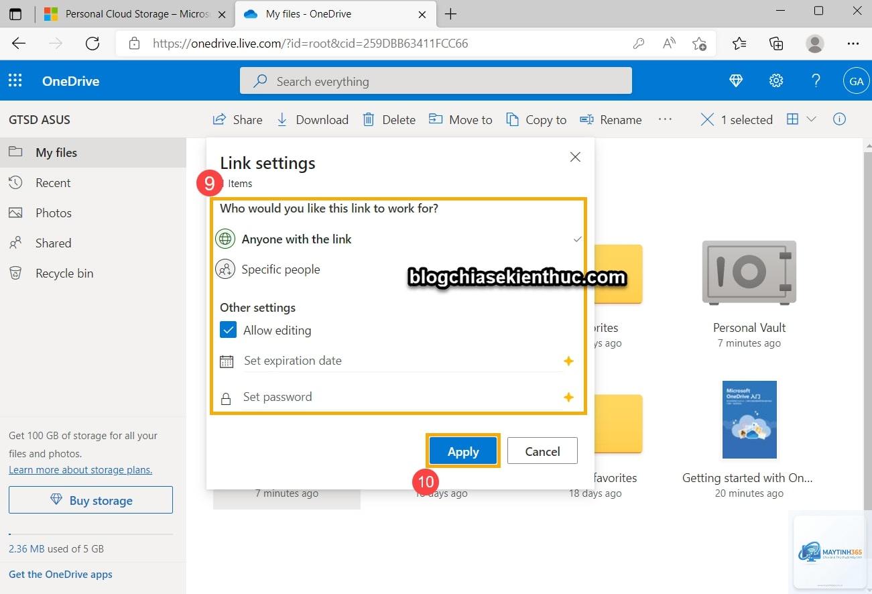Open the GA account avatar
The height and width of the screenshot is (594, 872).
pos(856,81)
